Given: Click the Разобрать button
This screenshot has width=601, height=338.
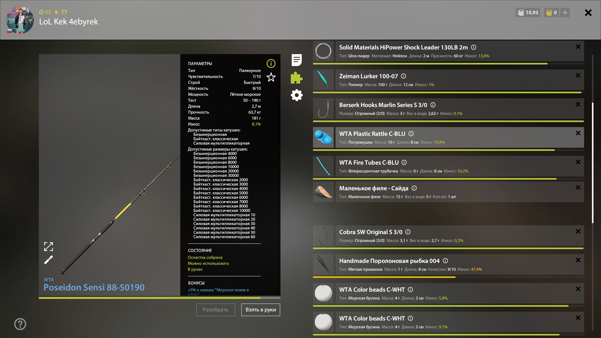Looking at the screenshot, I should pyautogui.click(x=215, y=310).
